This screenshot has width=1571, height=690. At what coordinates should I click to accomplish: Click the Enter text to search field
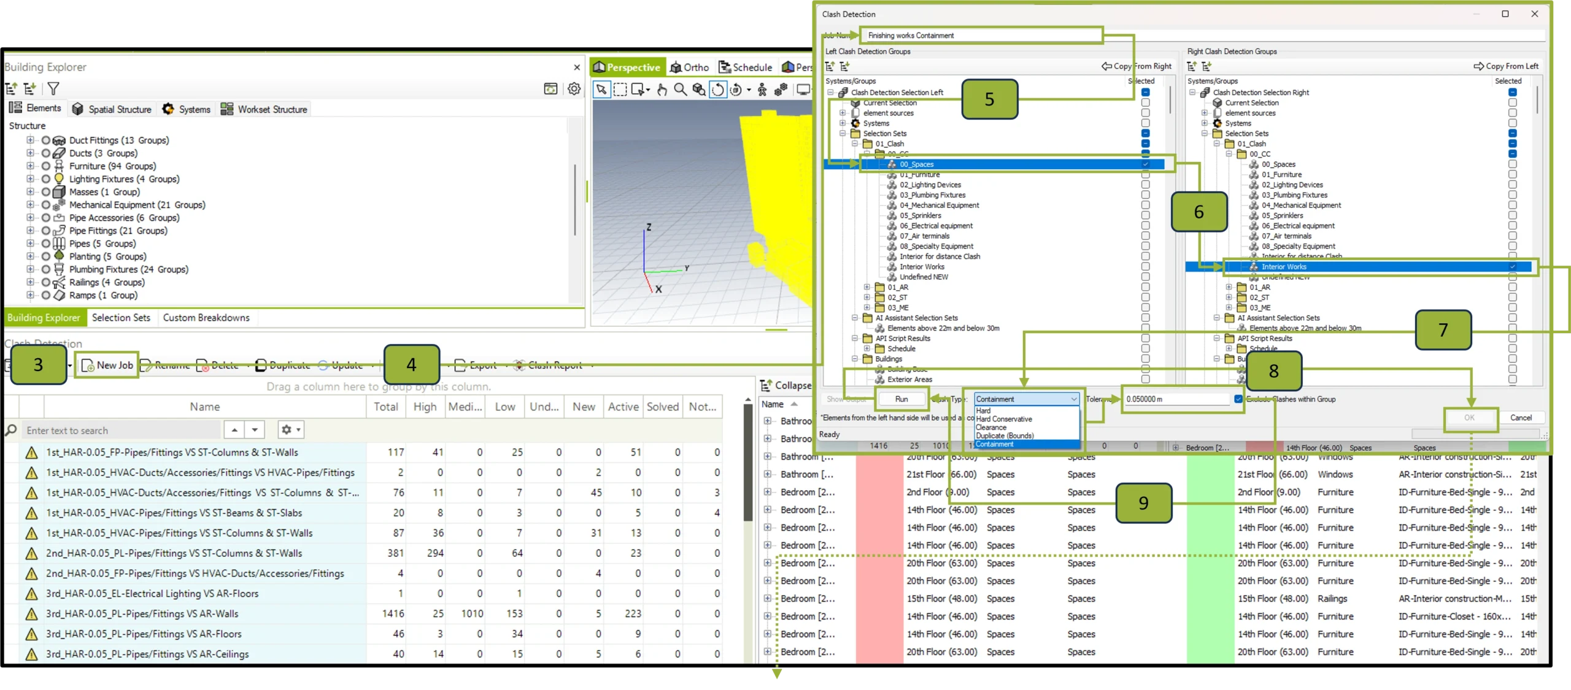tap(122, 431)
